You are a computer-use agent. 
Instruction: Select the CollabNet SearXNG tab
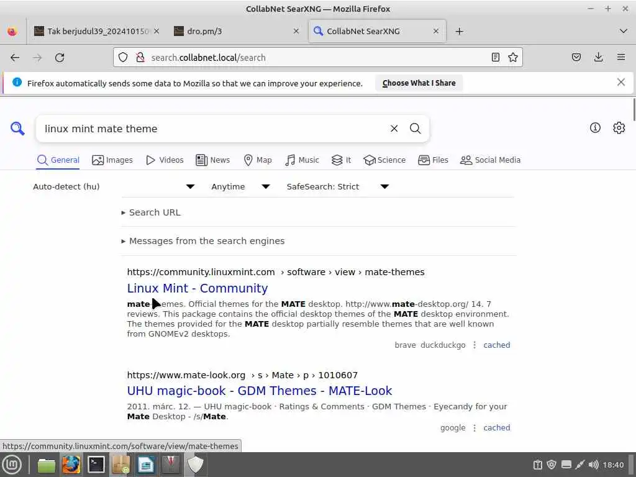pyautogui.click(x=377, y=31)
